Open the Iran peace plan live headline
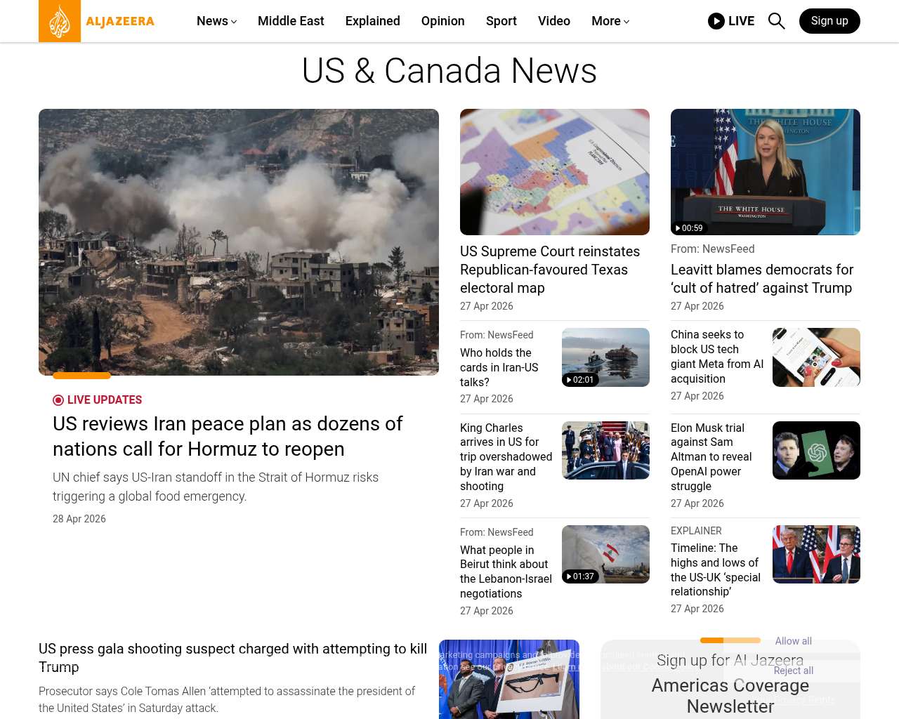This screenshot has width=899, height=719. click(x=228, y=436)
